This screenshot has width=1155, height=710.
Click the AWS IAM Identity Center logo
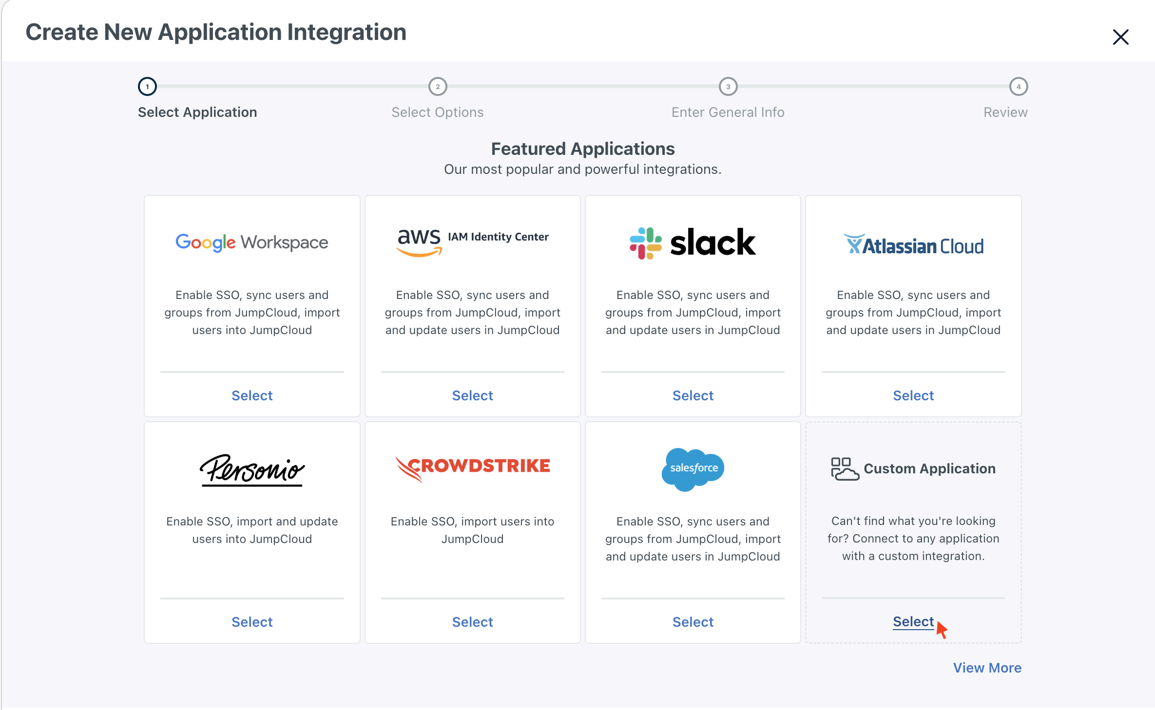tap(472, 241)
